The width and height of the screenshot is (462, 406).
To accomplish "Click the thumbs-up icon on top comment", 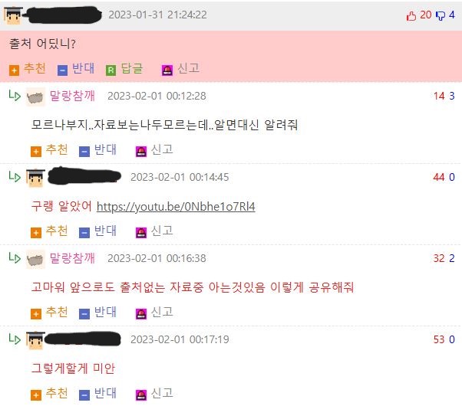I will pos(411,15).
